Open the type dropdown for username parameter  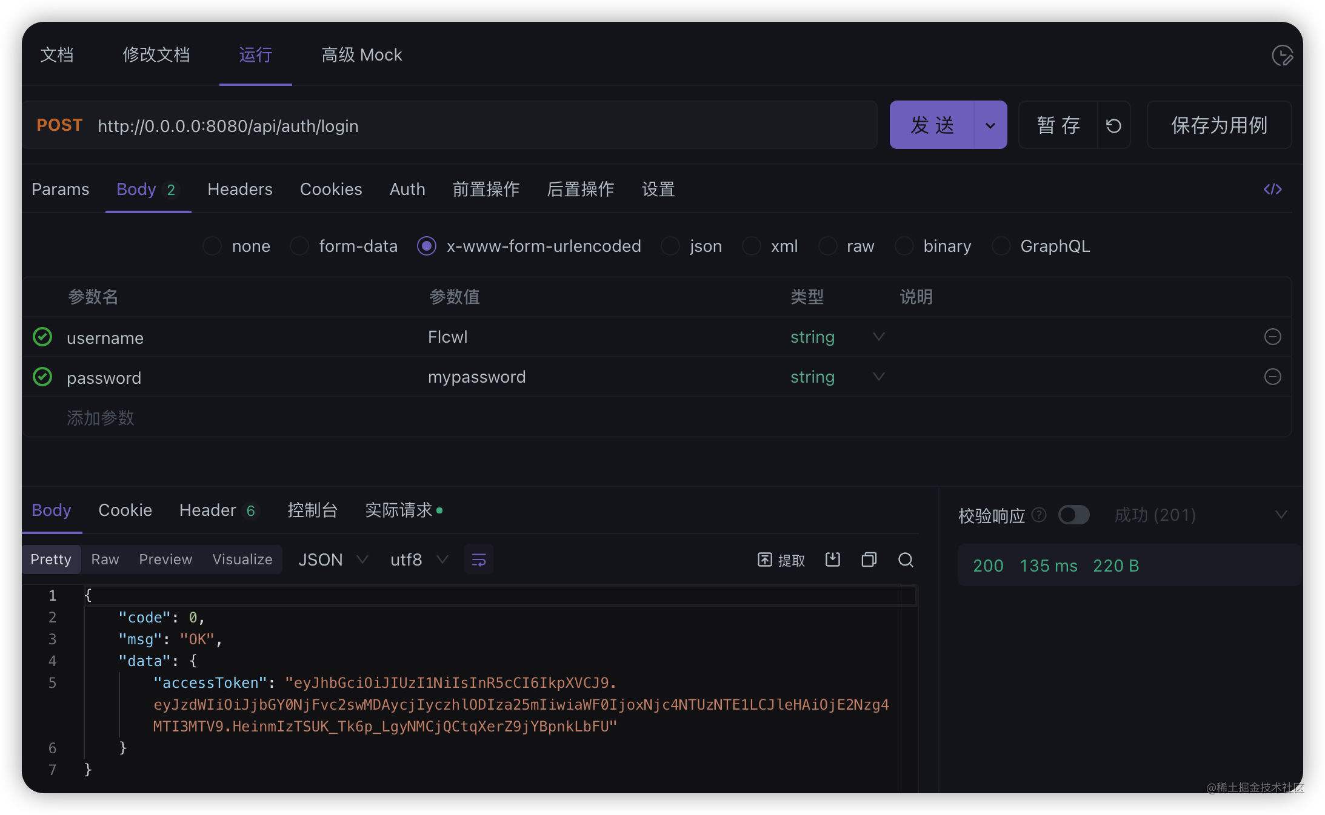[x=878, y=337]
